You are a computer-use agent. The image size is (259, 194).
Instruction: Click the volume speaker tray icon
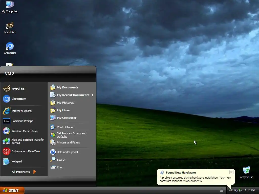click(x=235, y=190)
